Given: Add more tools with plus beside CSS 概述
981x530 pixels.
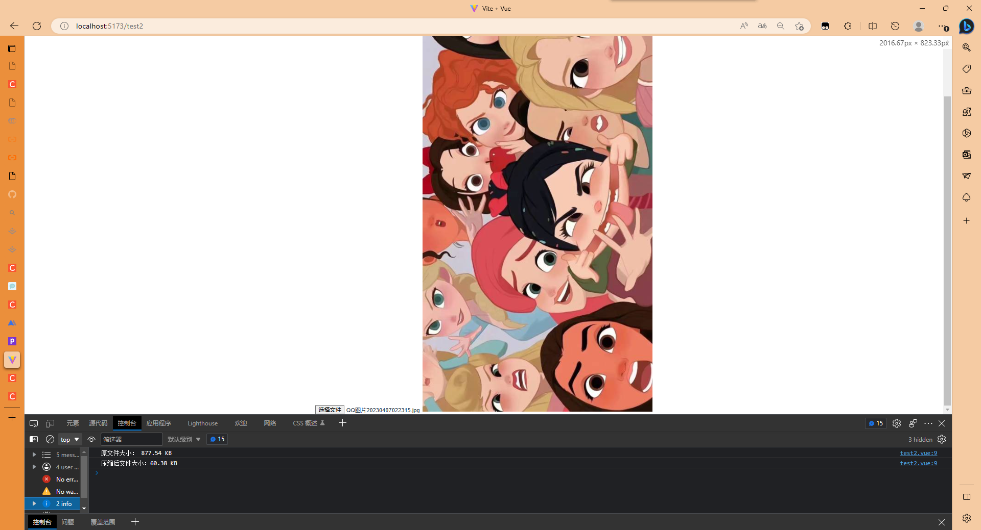Looking at the screenshot, I should [343, 423].
